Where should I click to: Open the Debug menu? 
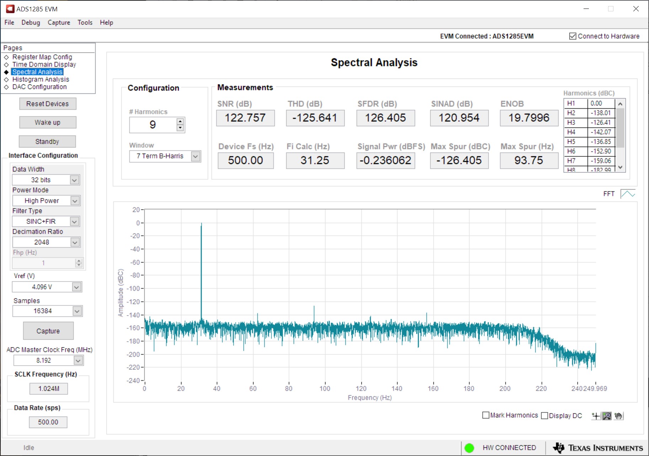31,22
